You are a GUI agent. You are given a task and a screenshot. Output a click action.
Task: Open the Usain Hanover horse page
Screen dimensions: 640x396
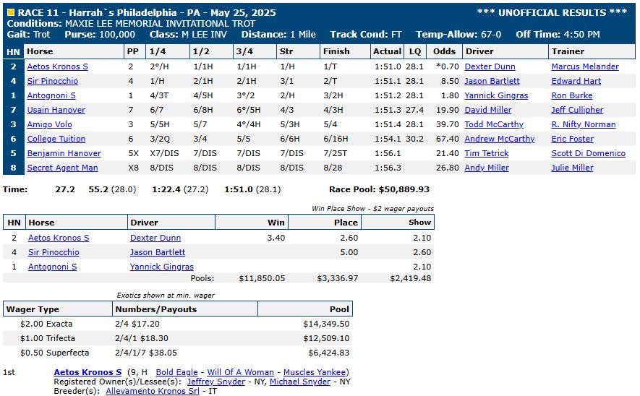click(x=56, y=110)
